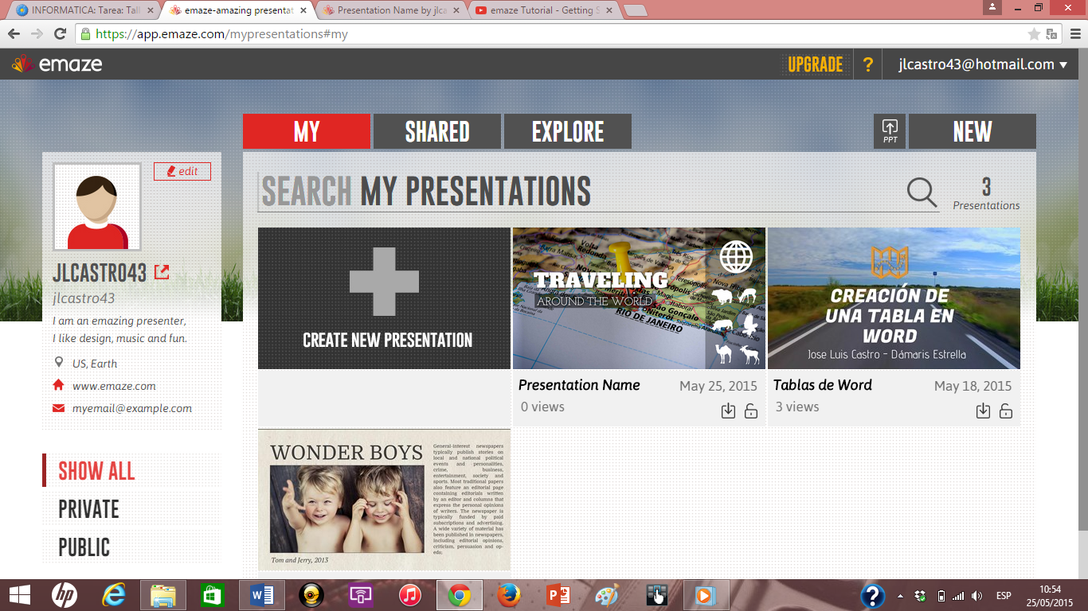
Task: Open Chrome menu hamburger icon
Action: coord(1074,34)
